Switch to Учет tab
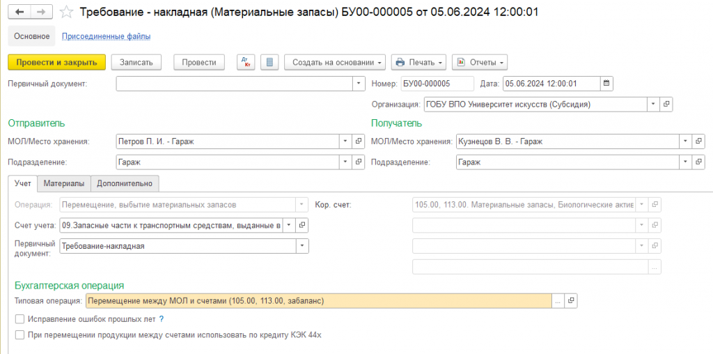This screenshot has height=354, width=713. point(23,183)
